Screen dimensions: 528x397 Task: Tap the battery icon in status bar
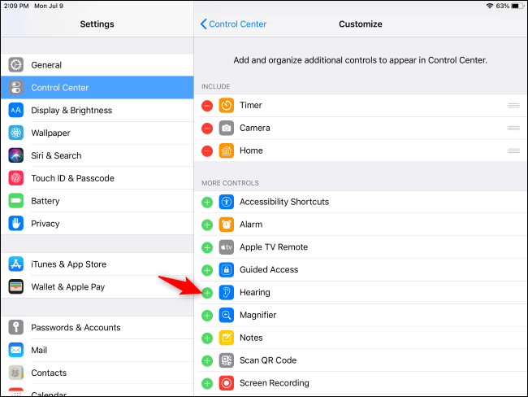(x=517, y=6)
